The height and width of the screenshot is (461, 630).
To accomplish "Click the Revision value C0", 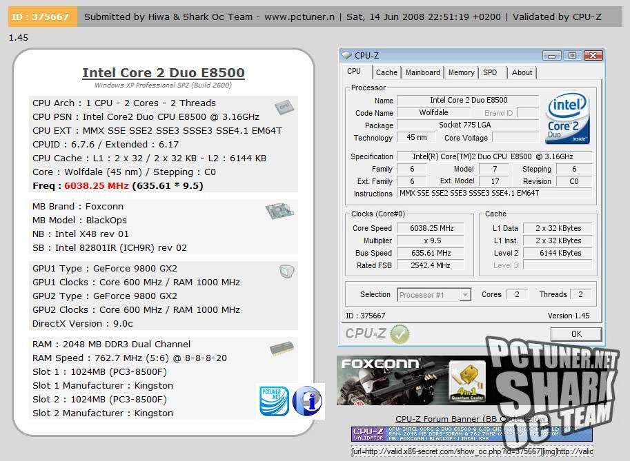I will [x=573, y=181].
